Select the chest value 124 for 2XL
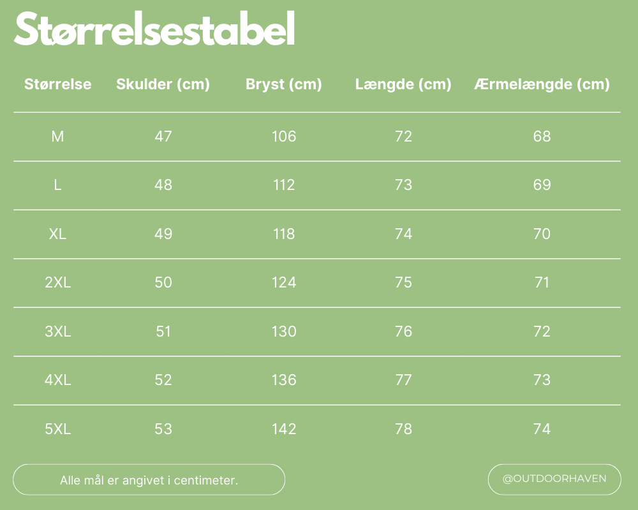638x510 pixels. coord(283,282)
